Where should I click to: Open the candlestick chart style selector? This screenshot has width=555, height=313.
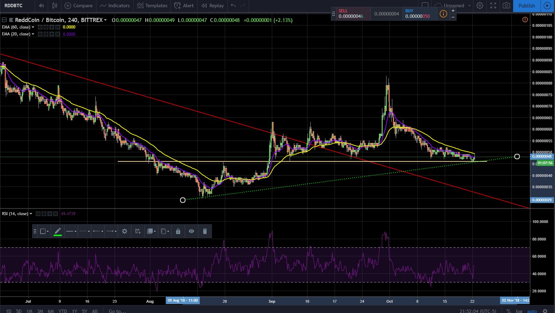55,5
